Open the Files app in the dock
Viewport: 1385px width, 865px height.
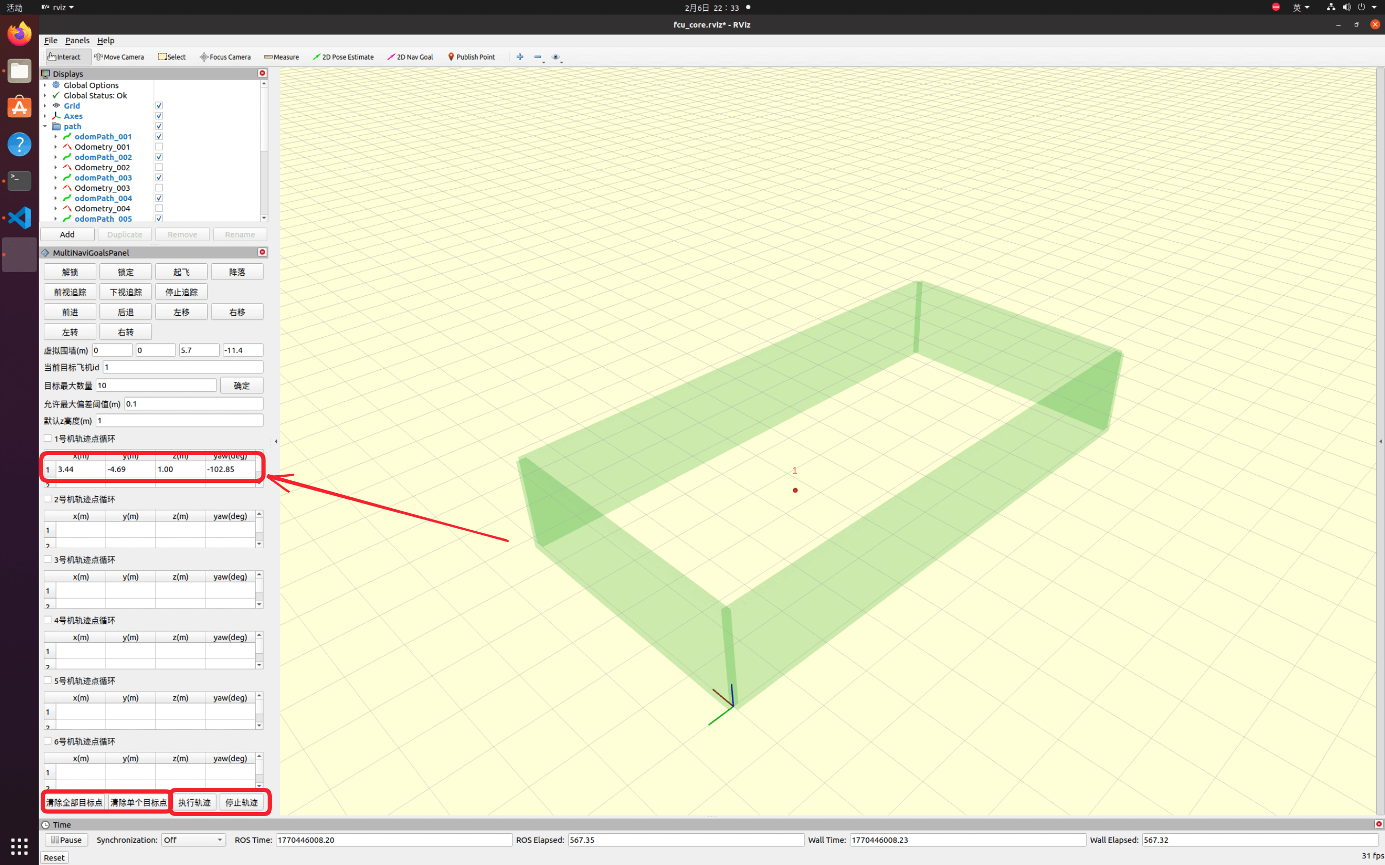tap(20, 71)
